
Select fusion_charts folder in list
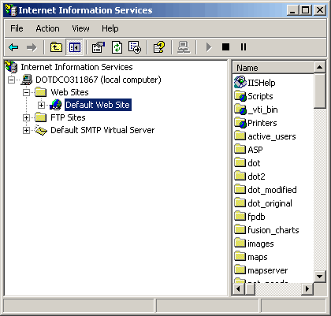tap(273, 230)
